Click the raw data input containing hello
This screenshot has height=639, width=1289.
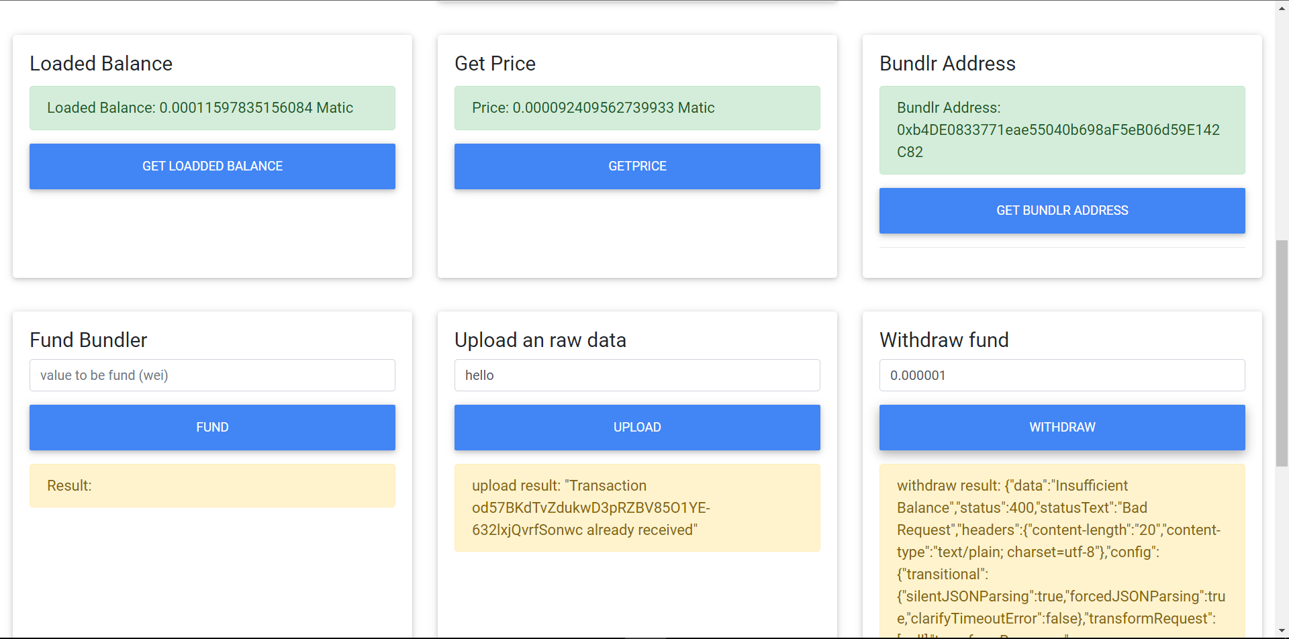637,375
